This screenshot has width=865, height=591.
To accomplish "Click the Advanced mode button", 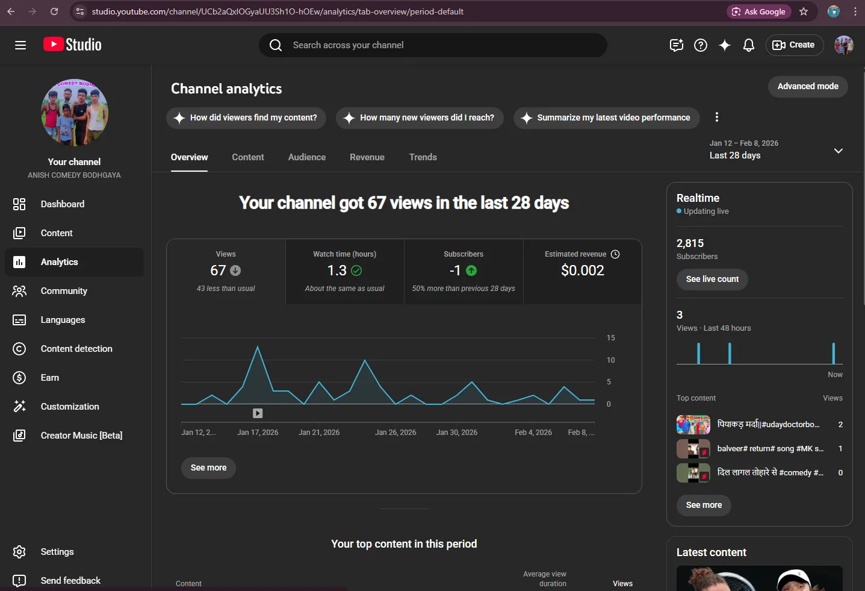I will pos(808,87).
